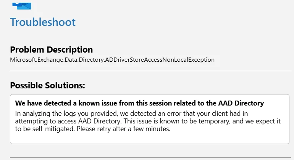This screenshot has height=160, width=294.
Task: Click the Problem Description heading
Action: point(51,50)
